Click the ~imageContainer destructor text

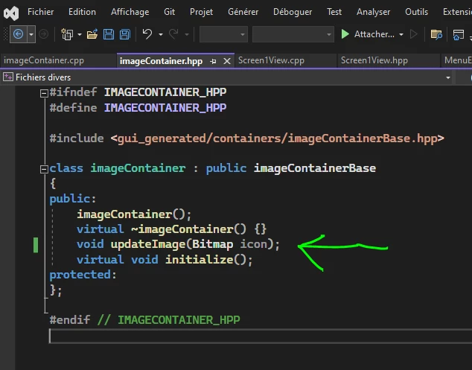(182, 229)
